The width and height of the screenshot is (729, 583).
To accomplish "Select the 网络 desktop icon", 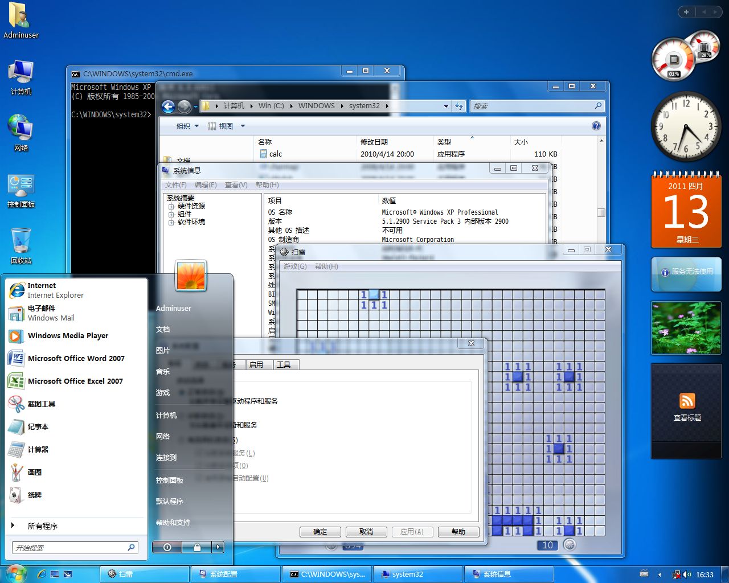I will [21, 133].
